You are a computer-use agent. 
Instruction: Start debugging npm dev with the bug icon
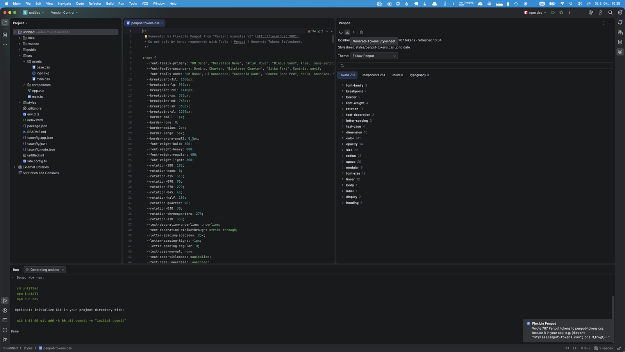pos(561,13)
